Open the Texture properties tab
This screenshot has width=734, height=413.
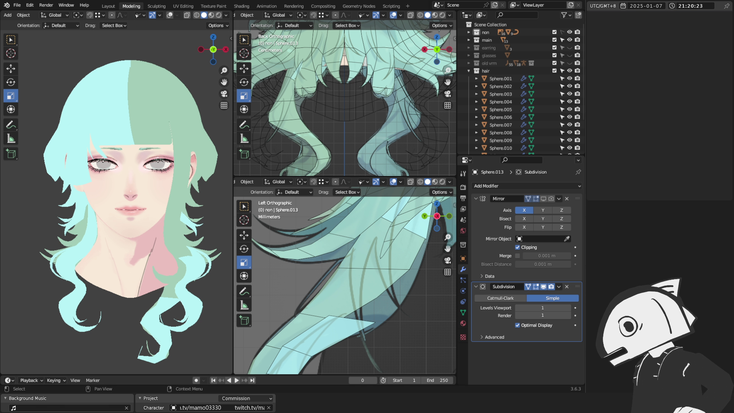click(463, 337)
